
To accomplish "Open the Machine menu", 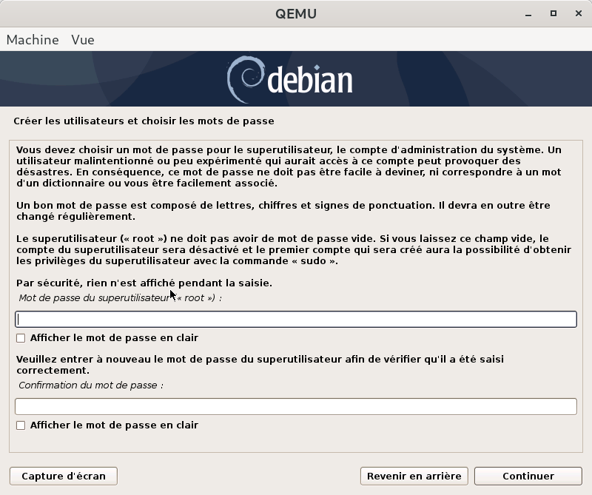I will 33,40.
